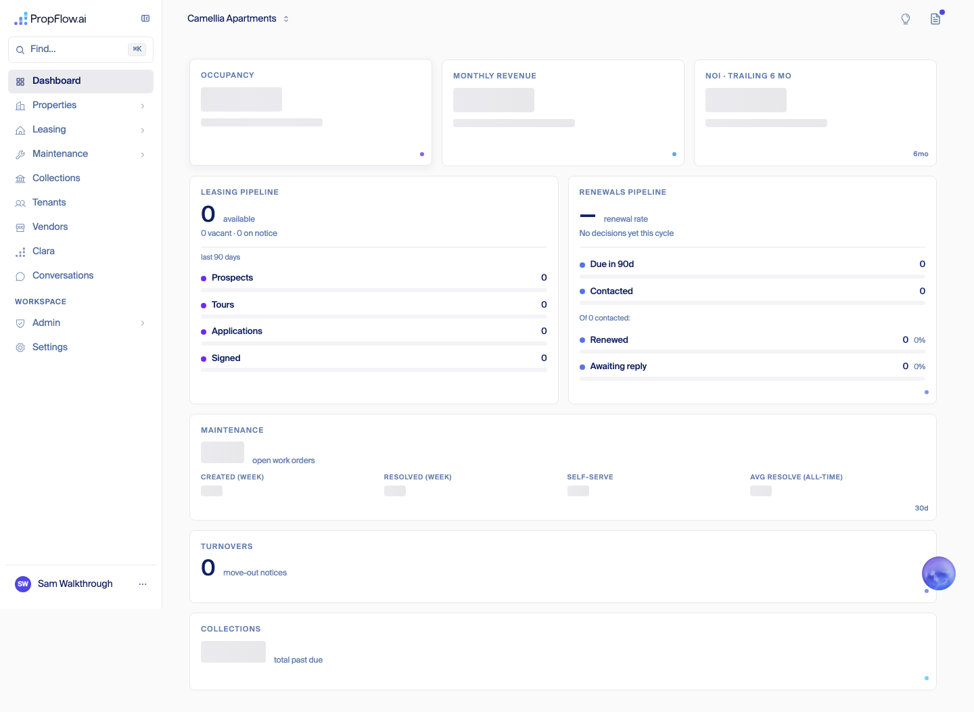Click the Tenants people icon
974x712 pixels.
point(20,204)
